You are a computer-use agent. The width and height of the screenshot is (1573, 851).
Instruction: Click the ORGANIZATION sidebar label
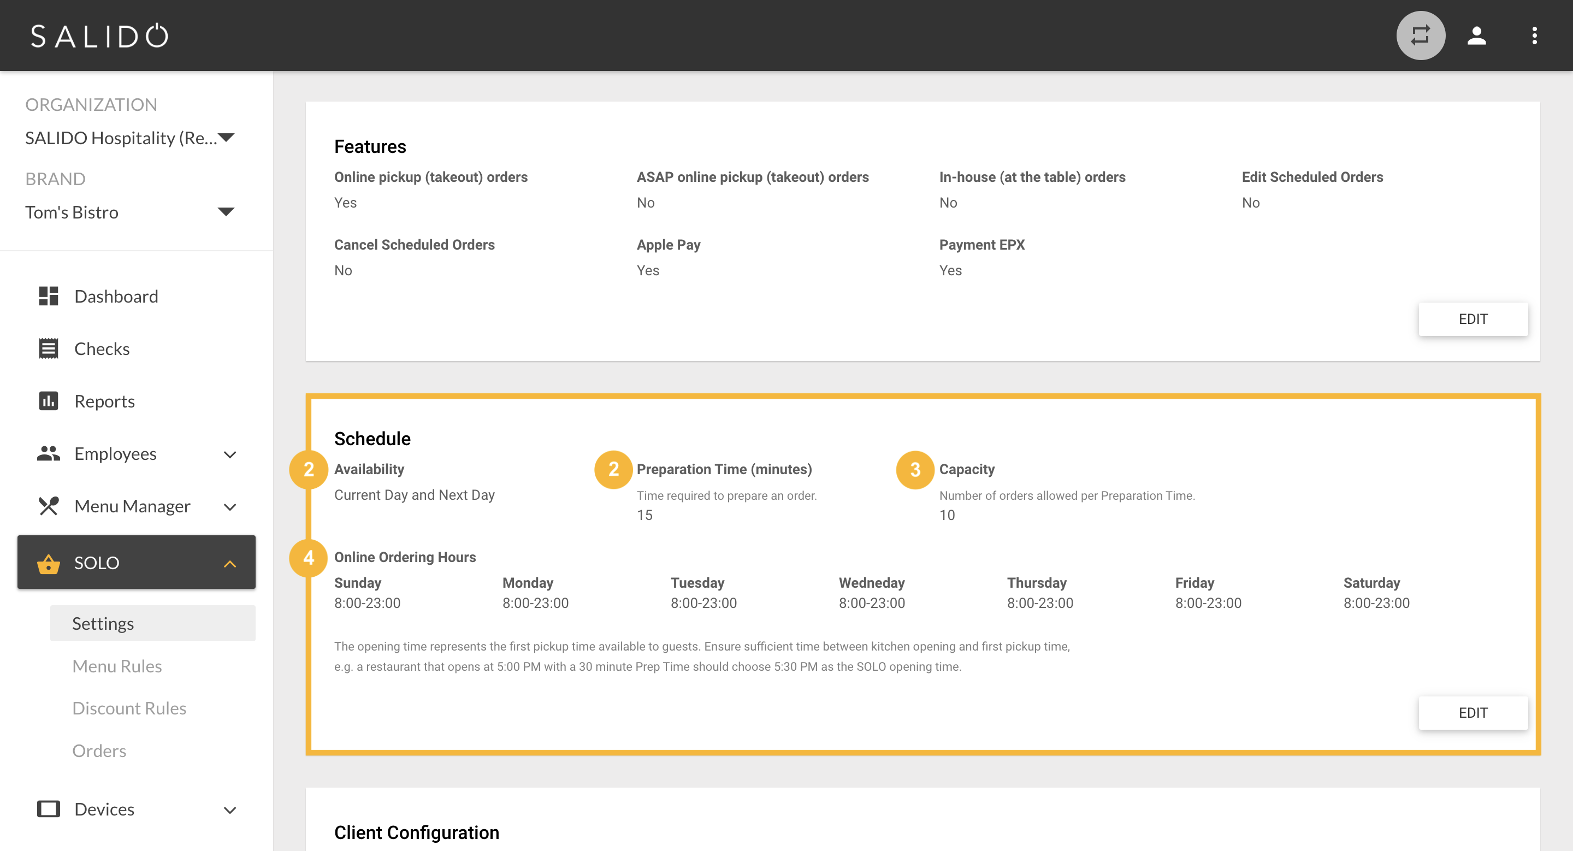click(91, 104)
